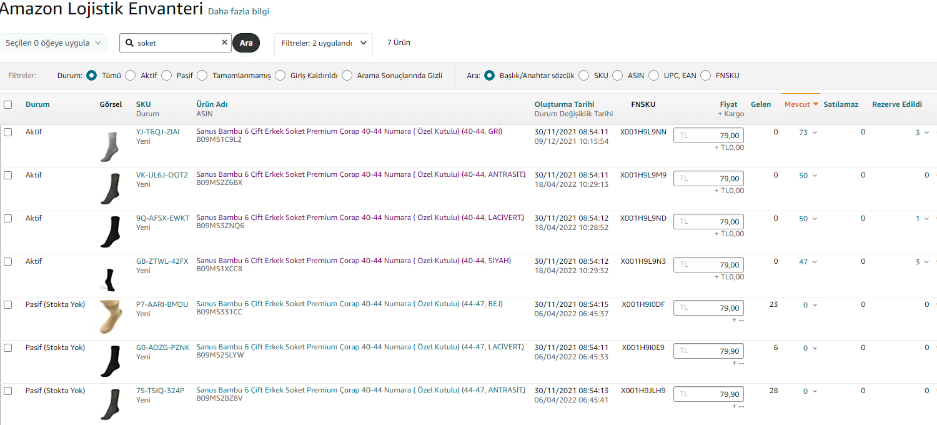Select row checkbox for P7-AARI-BMDU
The width and height of the screenshot is (937, 425).
[8, 304]
